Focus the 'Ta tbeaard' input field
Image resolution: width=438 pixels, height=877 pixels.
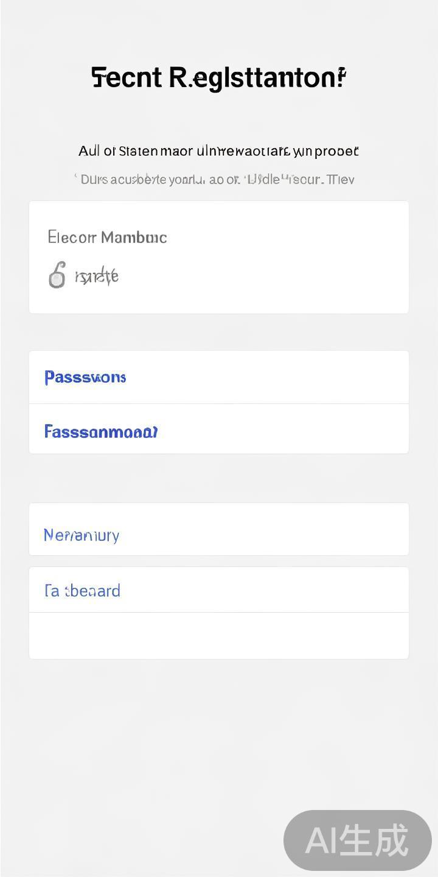[x=218, y=590]
